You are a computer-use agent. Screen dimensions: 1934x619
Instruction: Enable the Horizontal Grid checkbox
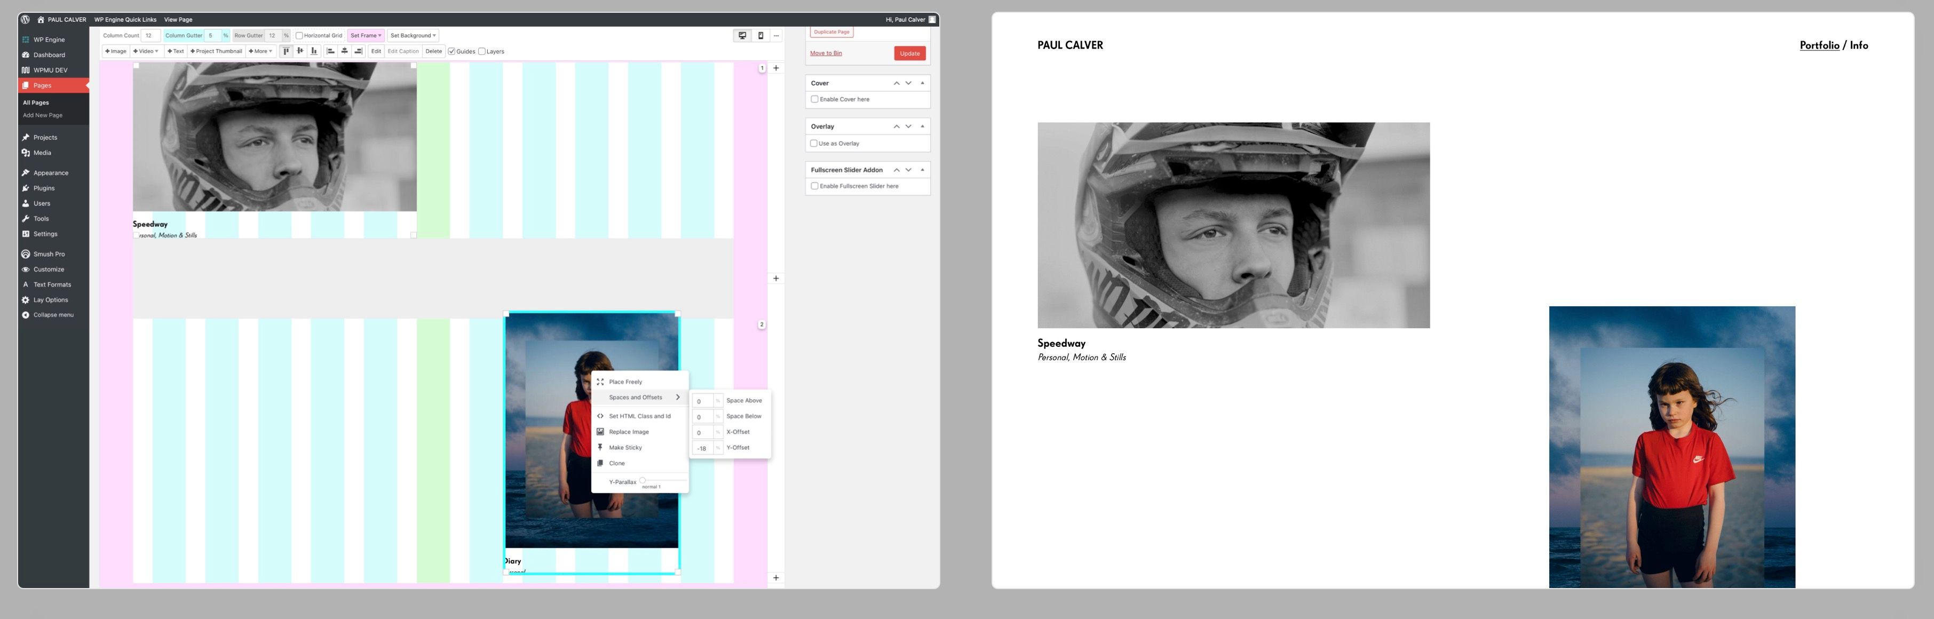click(299, 35)
